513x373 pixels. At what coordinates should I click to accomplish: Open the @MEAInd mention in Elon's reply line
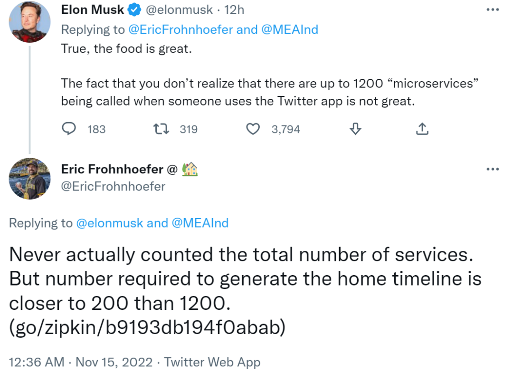click(290, 29)
